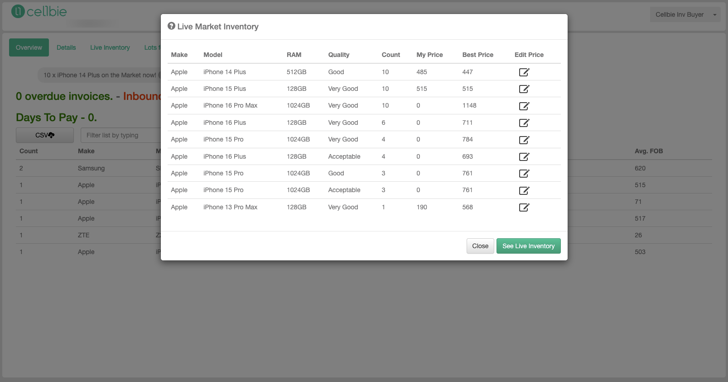Image resolution: width=728 pixels, height=382 pixels.
Task: Open the Cellbie Inv Buyer account dropdown
Action: tap(685, 14)
